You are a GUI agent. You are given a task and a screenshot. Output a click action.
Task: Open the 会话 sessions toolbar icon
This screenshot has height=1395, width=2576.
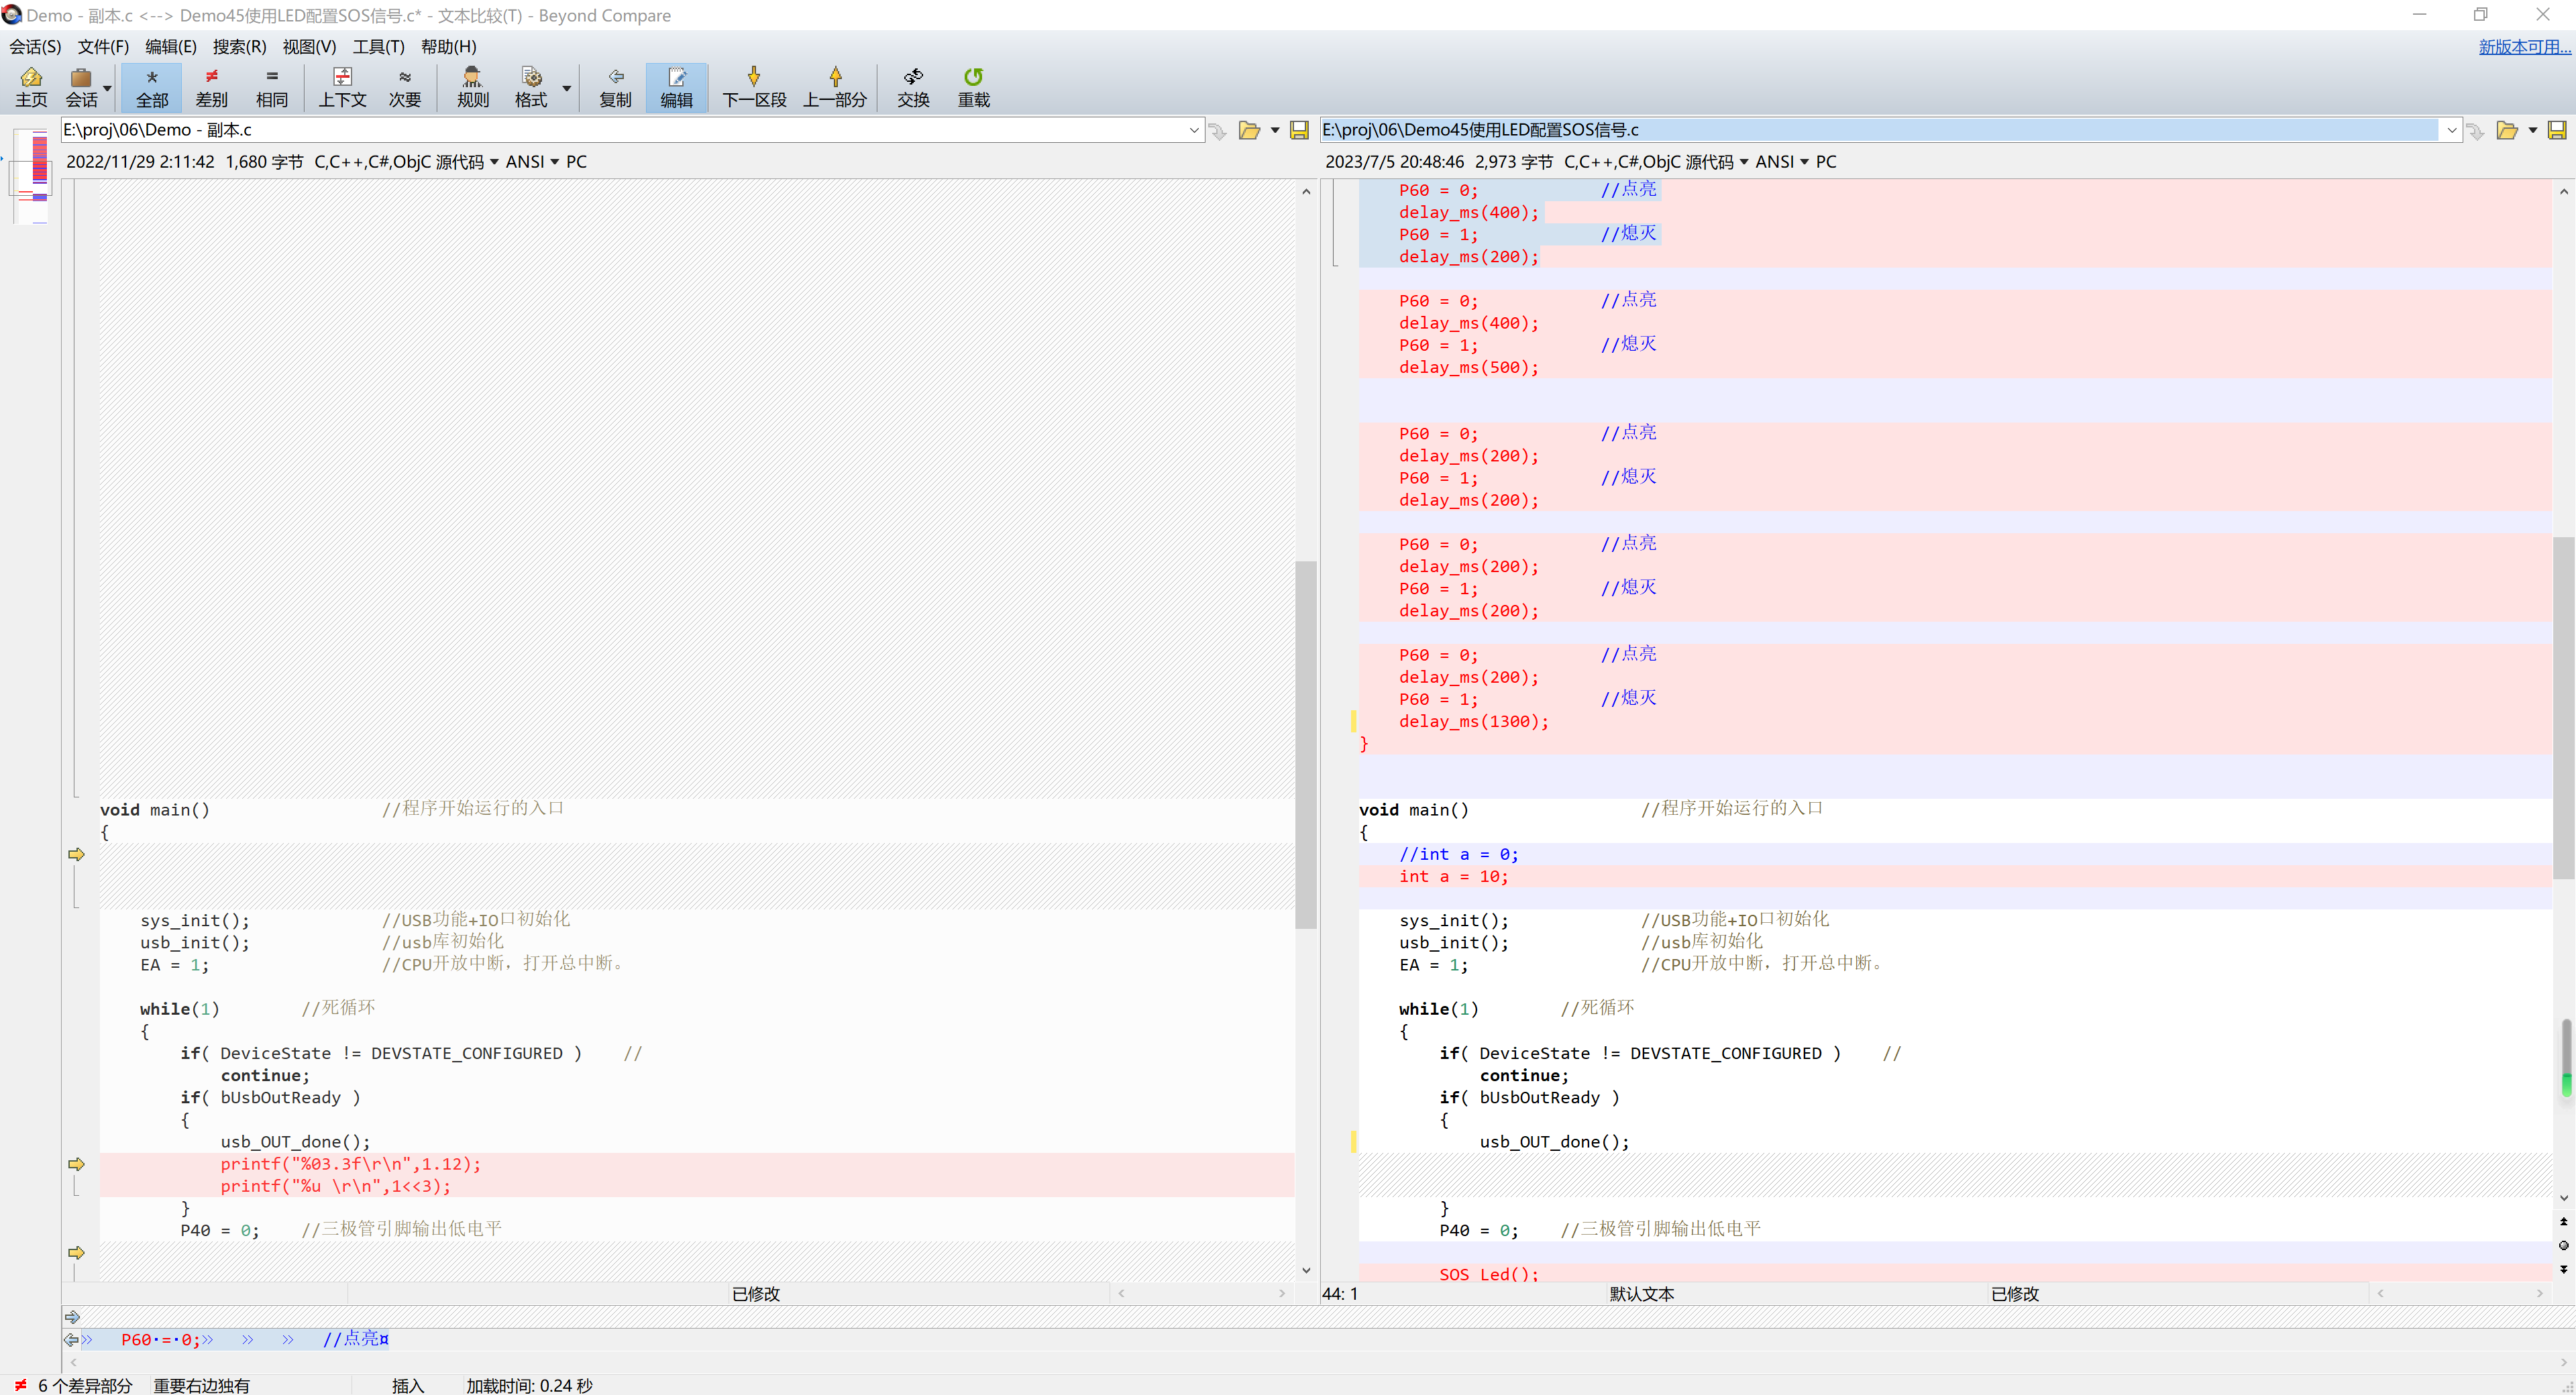point(81,87)
